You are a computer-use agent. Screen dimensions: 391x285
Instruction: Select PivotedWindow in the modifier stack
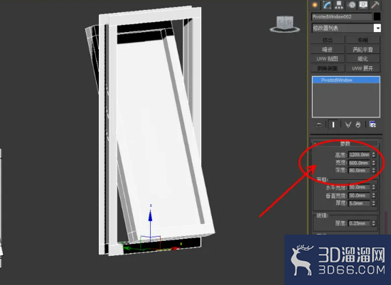pyautogui.click(x=346, y=80)
